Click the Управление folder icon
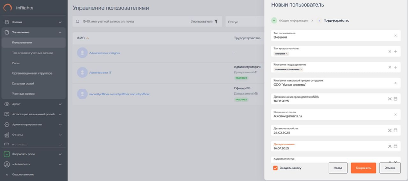The height and width of the screenshot is (181, 408). 7,33
